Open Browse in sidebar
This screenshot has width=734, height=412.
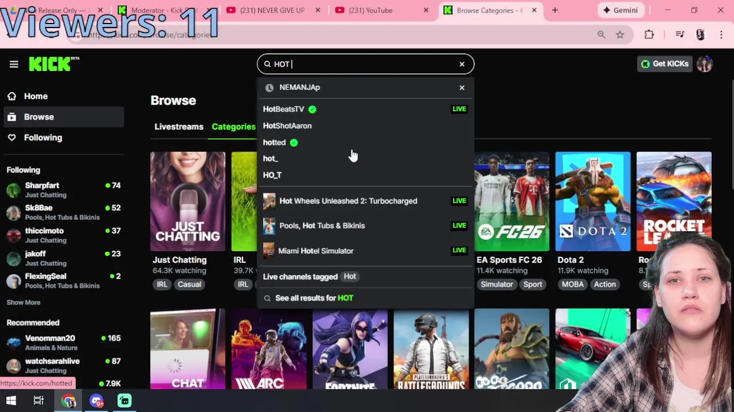click(63, 117)
